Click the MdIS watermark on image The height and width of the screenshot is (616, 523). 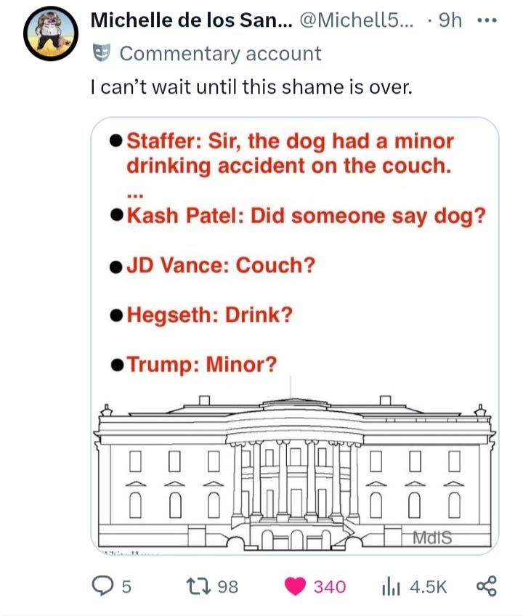432,538
